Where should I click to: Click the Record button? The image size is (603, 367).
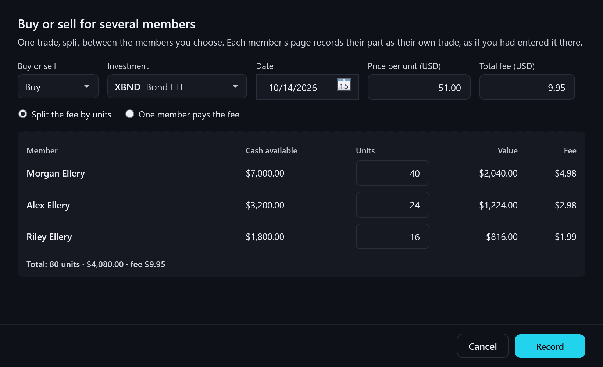tap(550, 346)
